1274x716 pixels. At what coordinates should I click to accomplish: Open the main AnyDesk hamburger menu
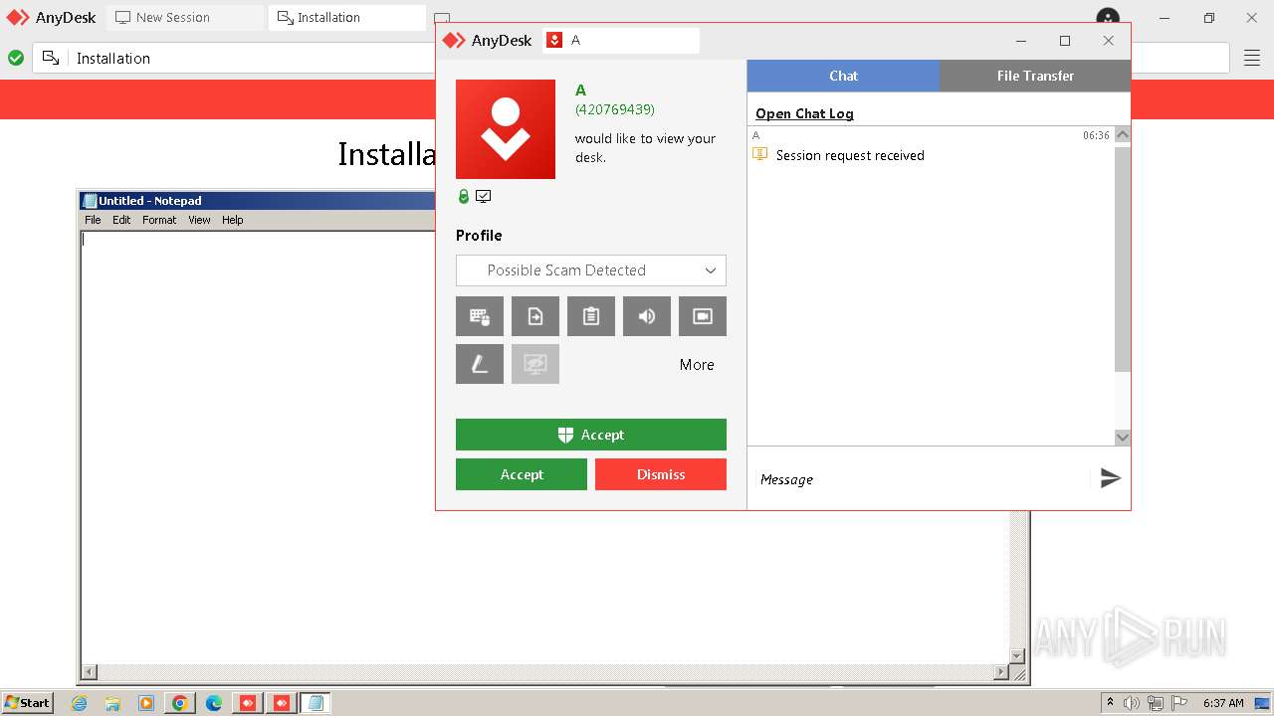click(x=1252, y=59)
